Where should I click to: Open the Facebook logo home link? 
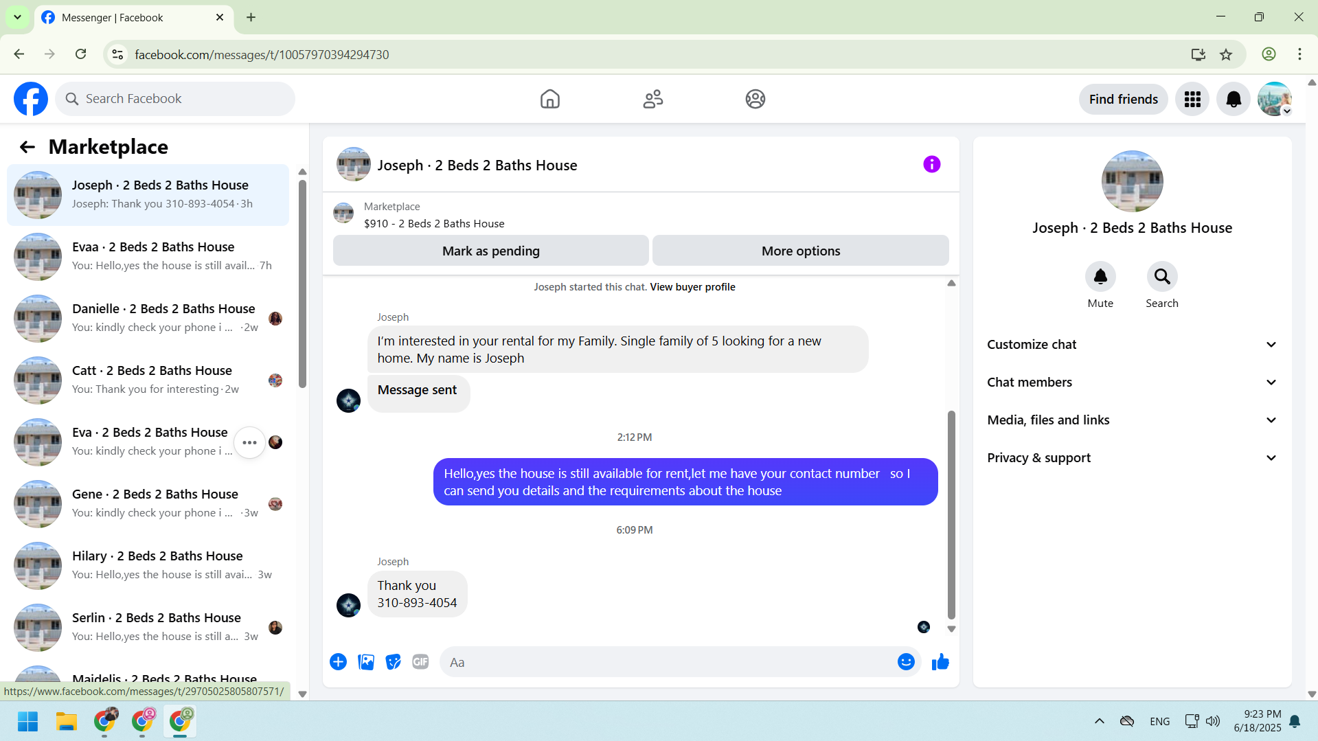coord(31,99)
